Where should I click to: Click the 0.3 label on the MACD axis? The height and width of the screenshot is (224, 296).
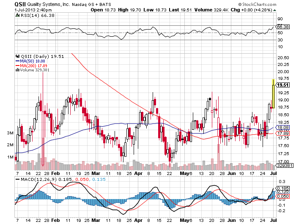pos(282,182)
